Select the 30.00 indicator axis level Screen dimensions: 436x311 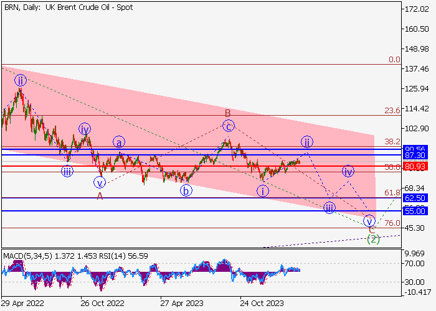coord(414,282)
